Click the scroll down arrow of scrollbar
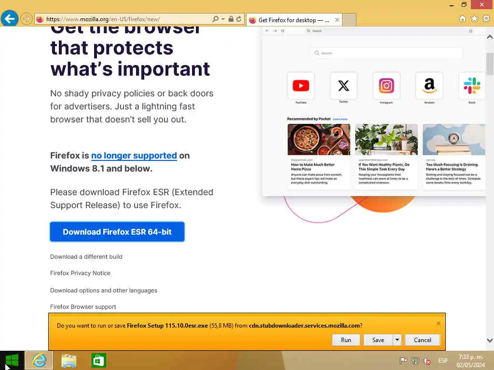The width and height of the screenshot is (494, 370). click(x=490, y=340)
